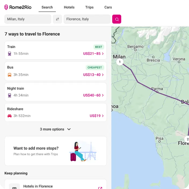Click the US$40–60 night train price
Viewport: 189px width, 189px height.
pos(92,95)
